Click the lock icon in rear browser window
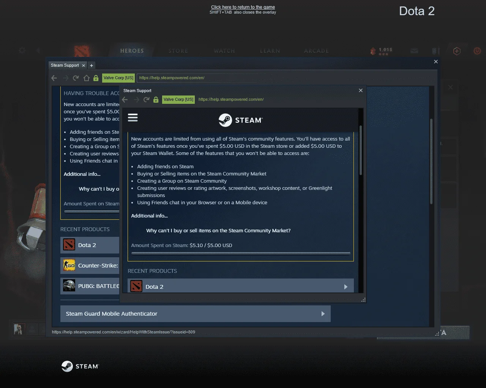The height and width of the screenshot is (388, 486). [96, 78]
